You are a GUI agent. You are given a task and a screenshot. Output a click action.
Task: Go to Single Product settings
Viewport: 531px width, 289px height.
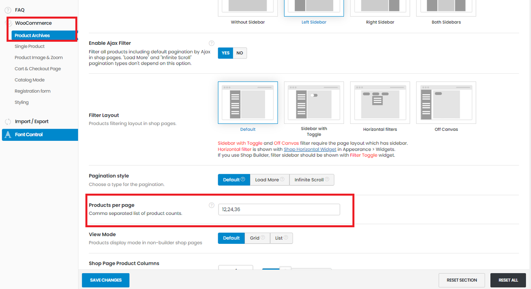click(29, 46)
